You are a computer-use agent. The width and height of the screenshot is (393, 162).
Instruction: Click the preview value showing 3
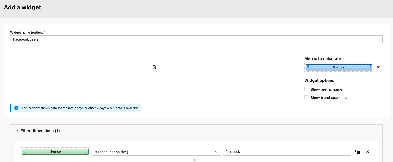pos(154,67)
